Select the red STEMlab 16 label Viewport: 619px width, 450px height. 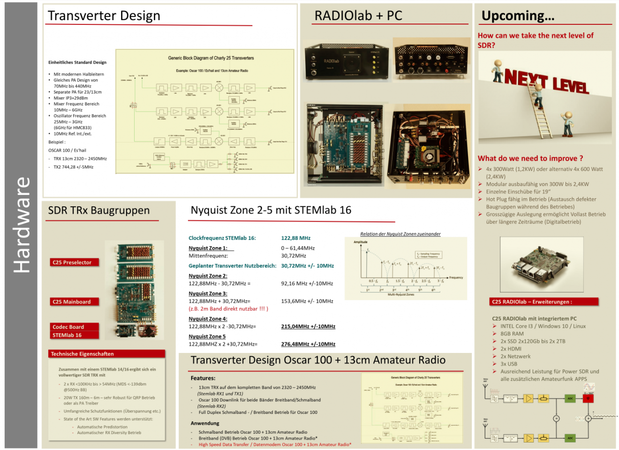pos(75,335)
